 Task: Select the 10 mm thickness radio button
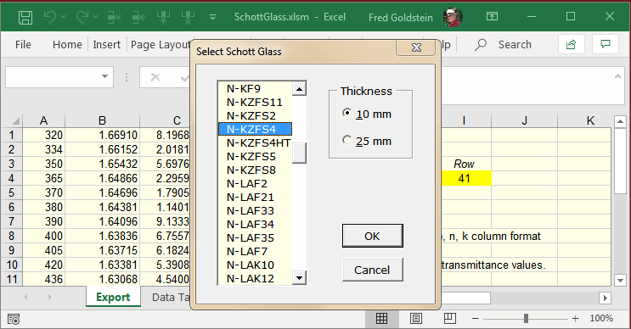click(x=346, y=113)
